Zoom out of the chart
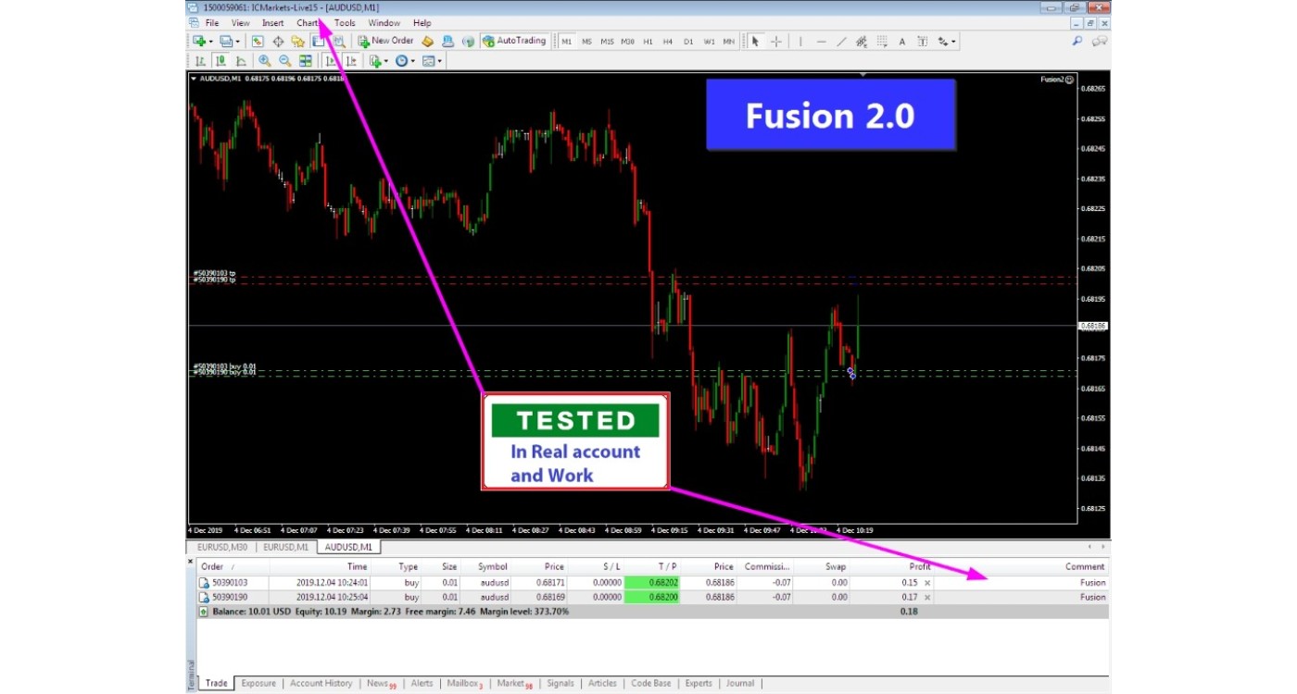This screenshot has width=1297, height=694. coord(285,61)
